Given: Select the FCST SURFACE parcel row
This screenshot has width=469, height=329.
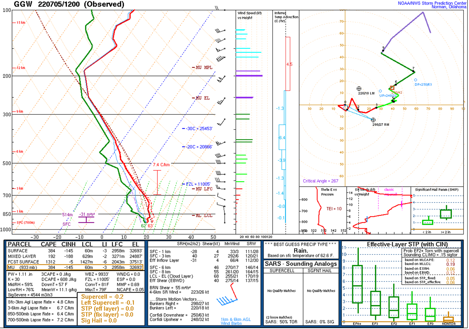Looking at the screenshot, I should coord(75,262).
